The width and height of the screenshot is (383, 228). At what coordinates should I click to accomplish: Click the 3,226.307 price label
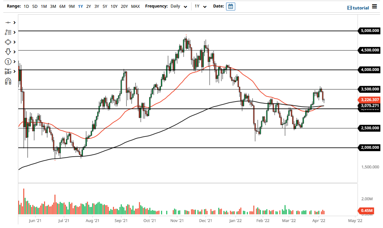370,100
